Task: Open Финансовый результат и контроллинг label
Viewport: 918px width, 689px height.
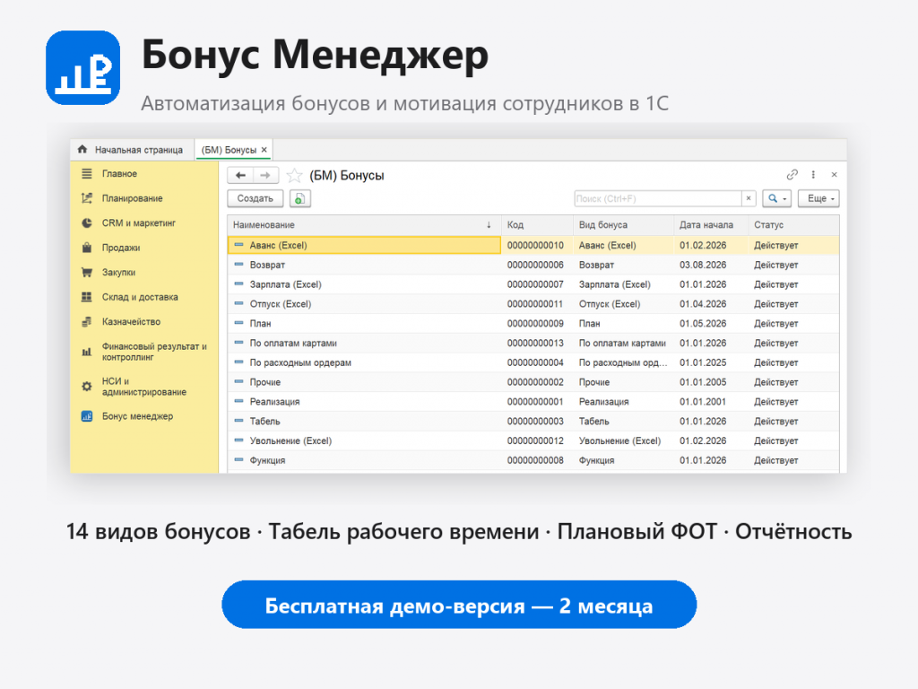Action: tap(154, 352)
